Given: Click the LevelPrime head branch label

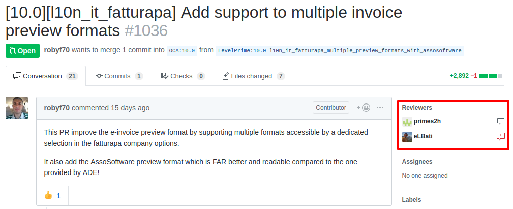Looking at the screenshot, I should click(340, 50).
